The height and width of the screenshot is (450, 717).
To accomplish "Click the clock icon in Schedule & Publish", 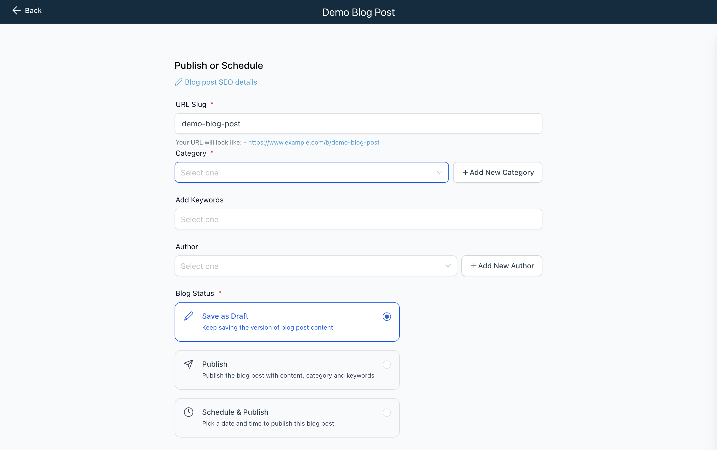I will [x=189, y=412].
